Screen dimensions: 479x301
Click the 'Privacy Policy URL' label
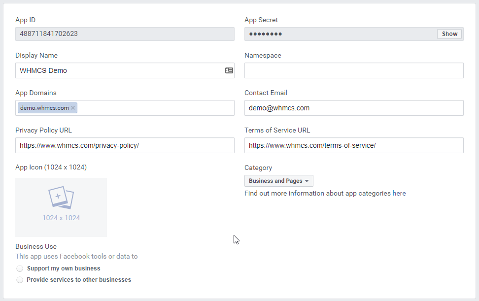(x=43, y=130)
